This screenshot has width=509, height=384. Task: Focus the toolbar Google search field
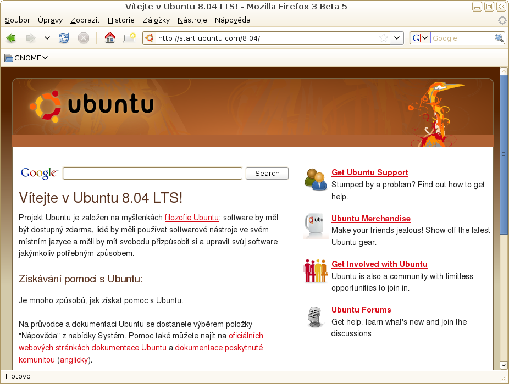462,38
